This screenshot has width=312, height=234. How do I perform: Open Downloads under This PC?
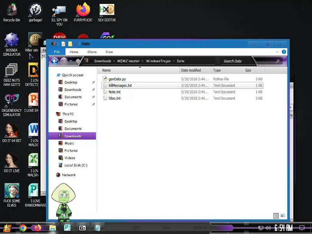pyautogui.click(x=73, y=136)
